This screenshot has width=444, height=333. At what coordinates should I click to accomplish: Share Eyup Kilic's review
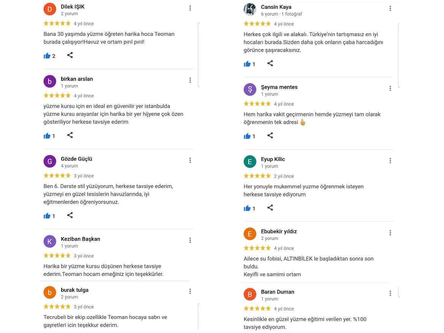pos(270,208)
